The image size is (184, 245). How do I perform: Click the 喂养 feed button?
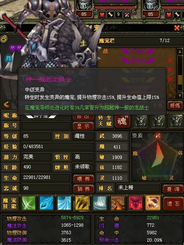click(x=84, y=179)
